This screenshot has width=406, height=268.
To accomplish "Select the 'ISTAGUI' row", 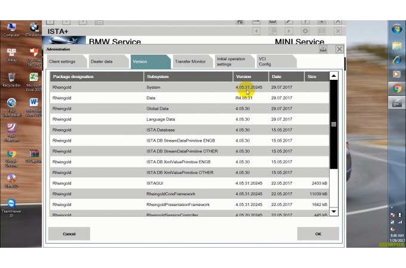I will coord(189,183).
